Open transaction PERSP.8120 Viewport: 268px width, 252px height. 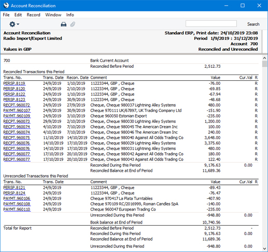coord(14,89)
